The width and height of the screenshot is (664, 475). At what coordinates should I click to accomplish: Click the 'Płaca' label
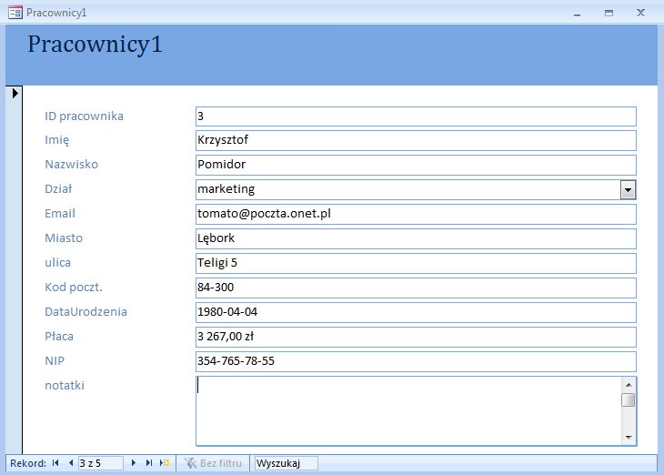(59, 337)
